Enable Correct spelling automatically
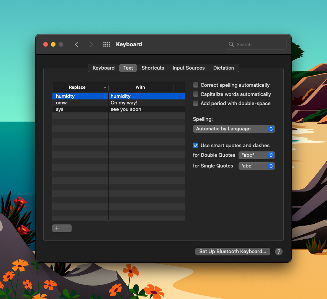The height and width of the screenshot is (299, 327). point(196,85)
